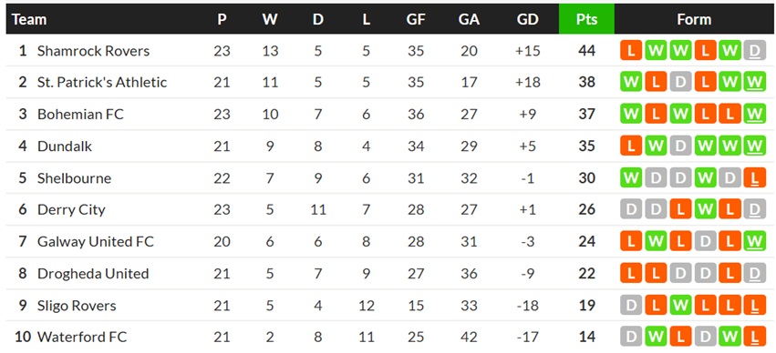Click Dundalk's first orange L form badge
Screen dimensions: 776x353
click(631, 146)
